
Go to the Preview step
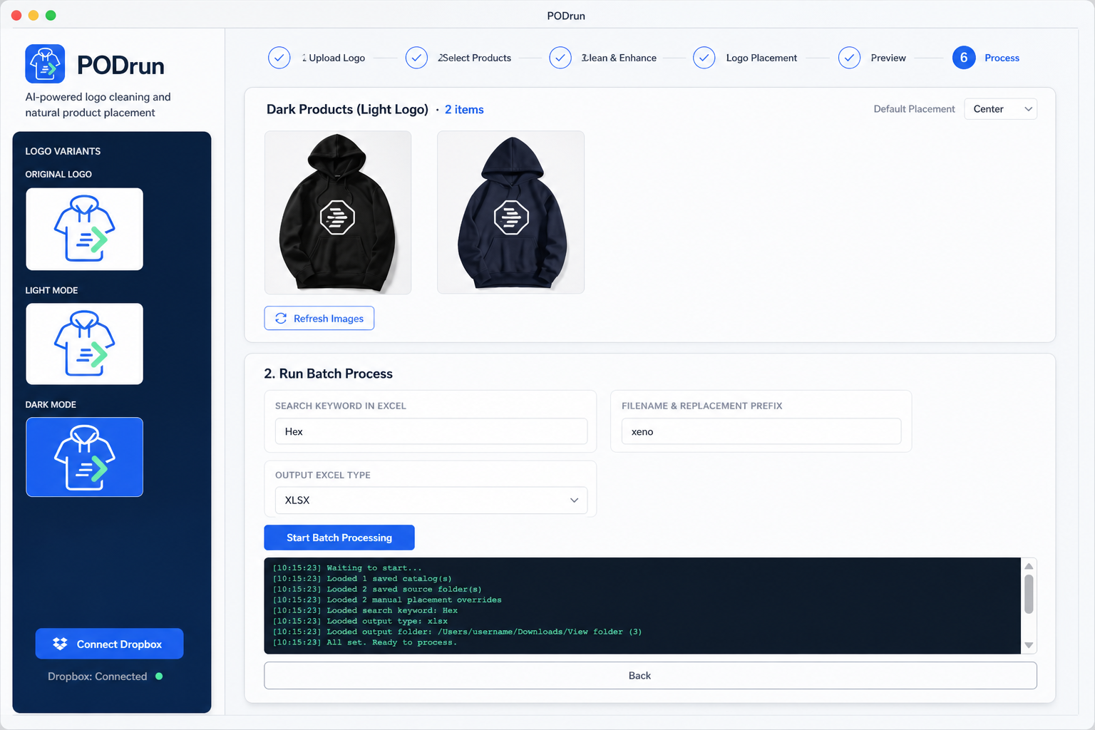(x=888, y=58)
